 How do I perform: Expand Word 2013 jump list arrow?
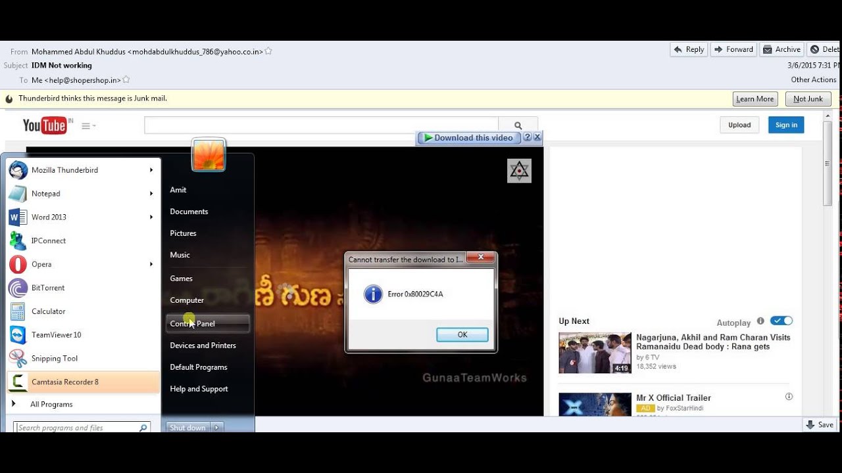pos(151,217)
